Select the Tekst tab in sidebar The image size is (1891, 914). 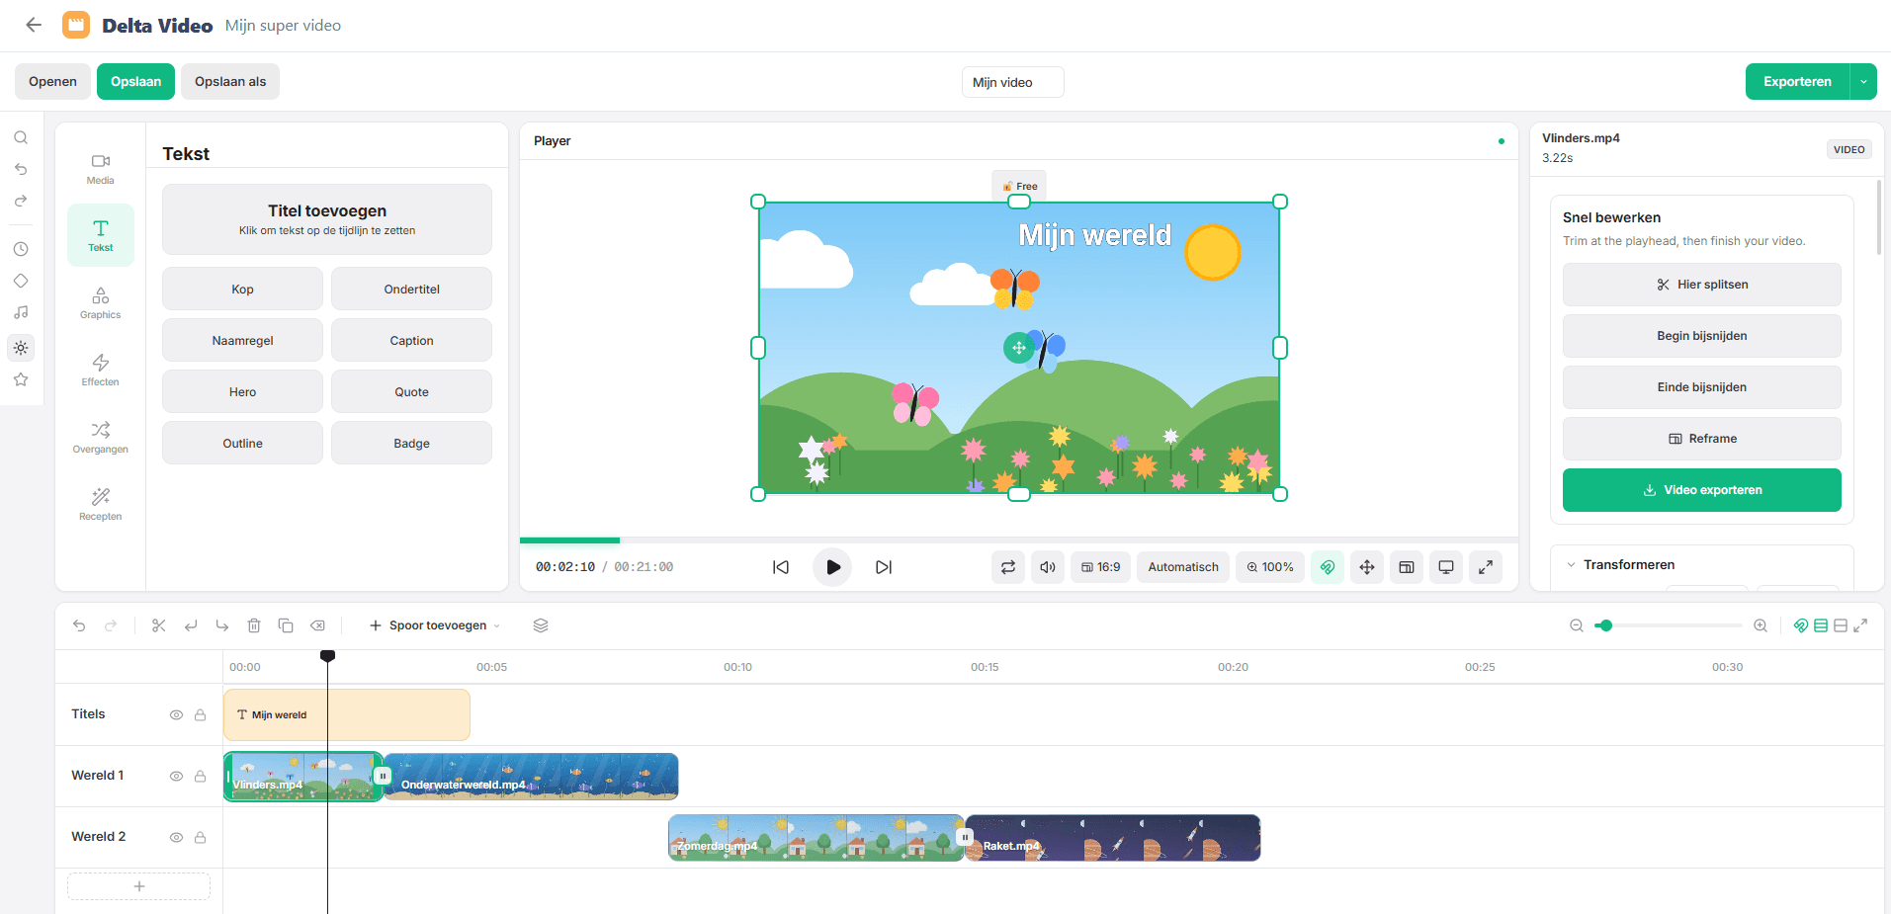tap(100, 236)
